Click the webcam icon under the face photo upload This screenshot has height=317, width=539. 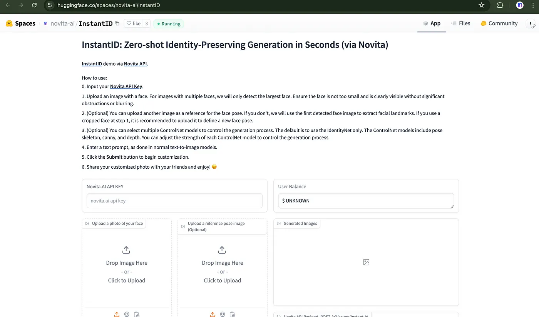(x=127, y=314)
